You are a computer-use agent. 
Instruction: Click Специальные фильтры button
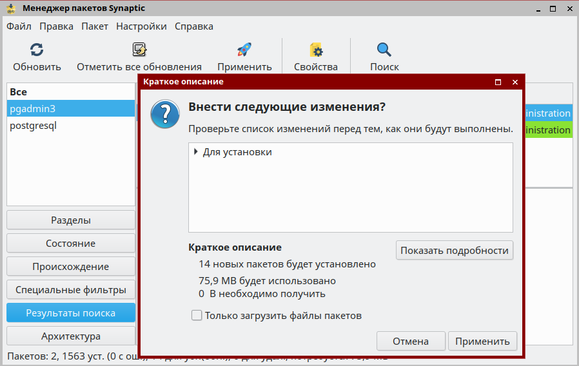coord(70,290)
